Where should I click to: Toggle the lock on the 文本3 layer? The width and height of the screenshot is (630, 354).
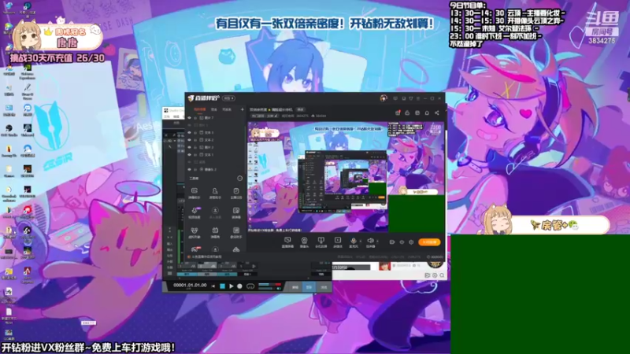[x=195, y=132]
